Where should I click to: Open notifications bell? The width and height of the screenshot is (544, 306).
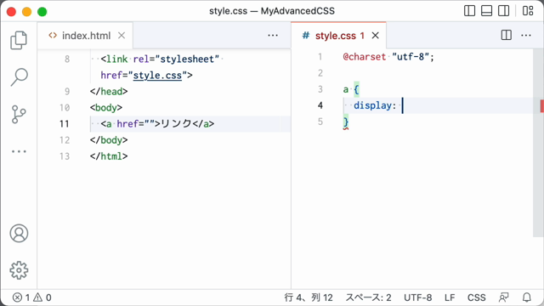(527, 297)
